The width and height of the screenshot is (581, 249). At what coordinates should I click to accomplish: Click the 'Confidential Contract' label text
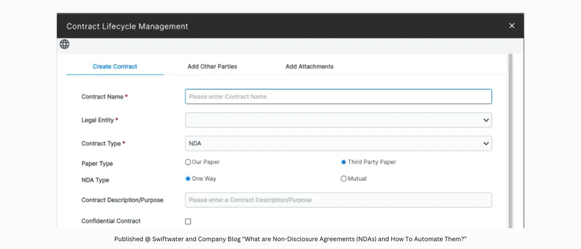(x=111, y=221)
